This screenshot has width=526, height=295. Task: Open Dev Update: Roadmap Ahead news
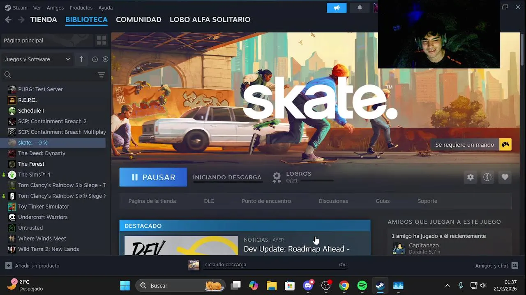tap(297, 249)
